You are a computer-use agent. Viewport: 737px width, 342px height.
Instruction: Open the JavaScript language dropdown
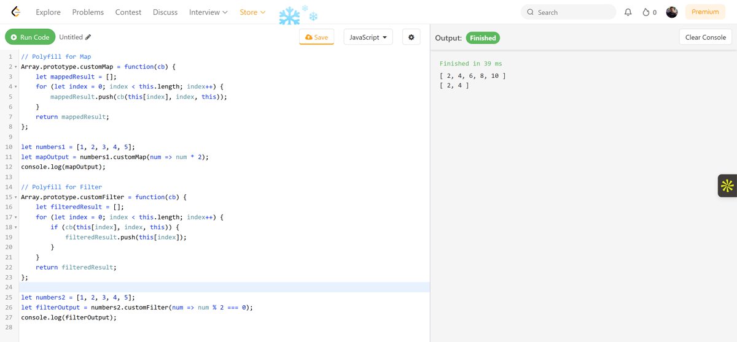click(x=368, y=37)
